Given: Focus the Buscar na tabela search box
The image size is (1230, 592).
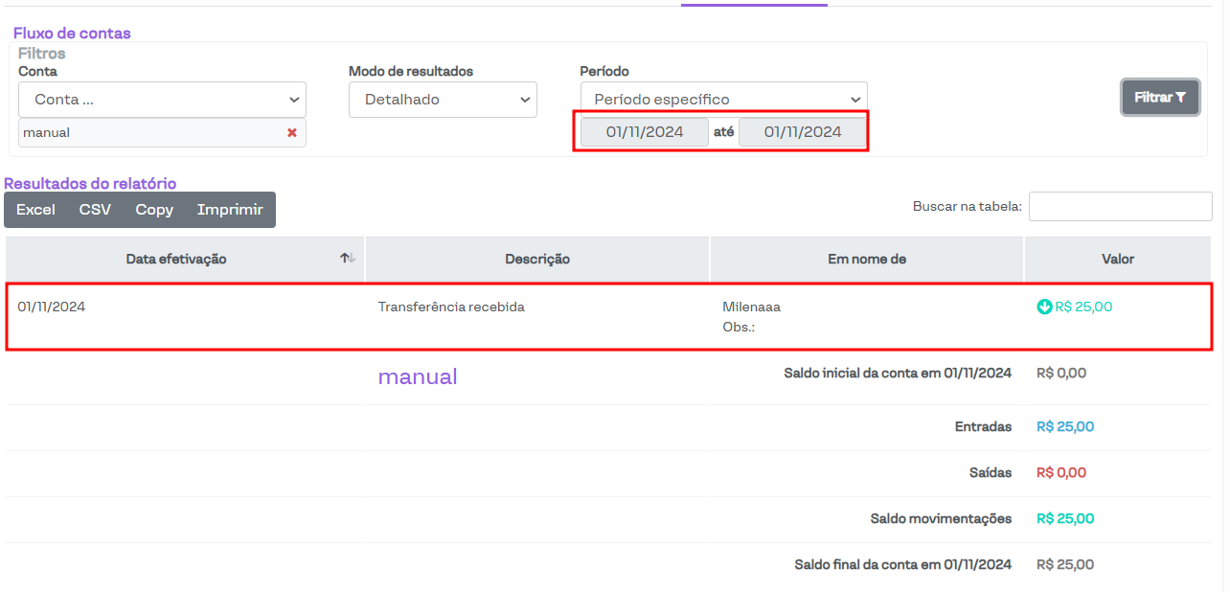Looking at the screenshot, I should 1120,206.
